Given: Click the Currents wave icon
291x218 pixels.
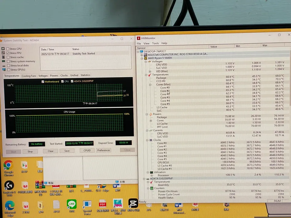Looking at the screenshot, I should 151,130.
